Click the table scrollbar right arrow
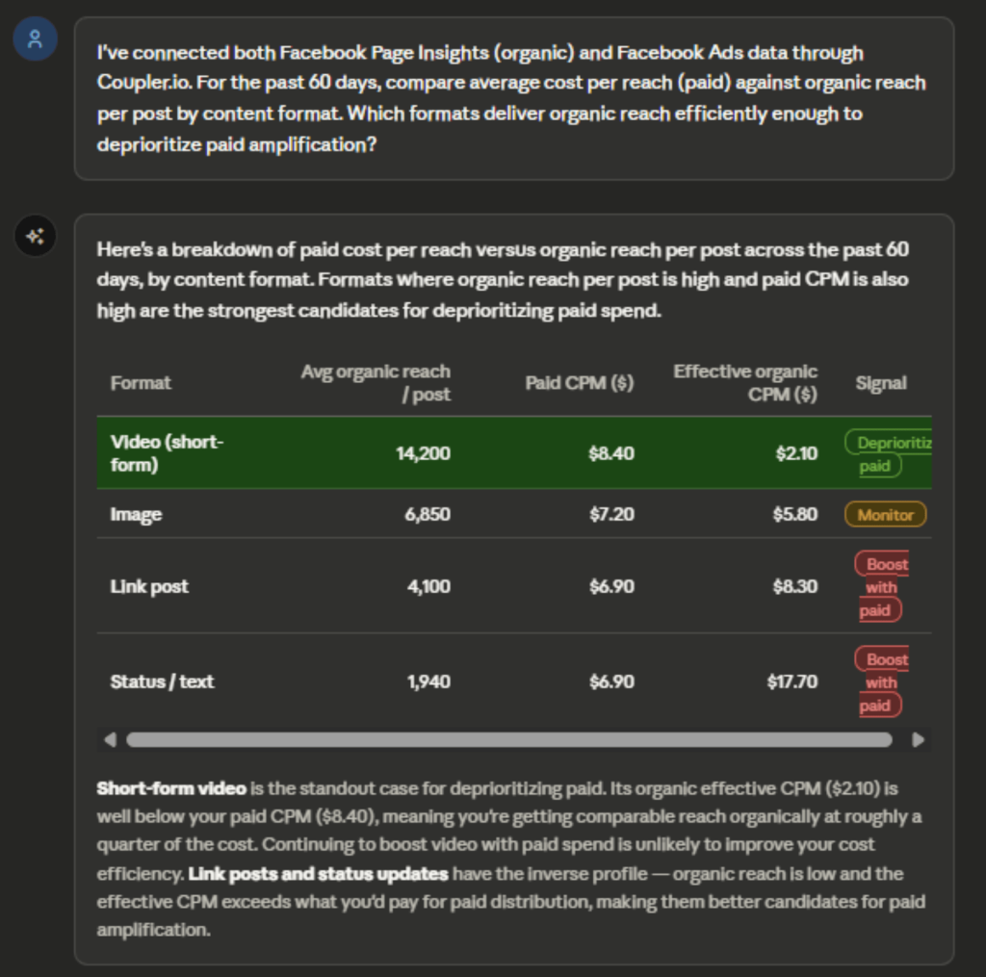Screen dimensions: 986x977 coord(918,740)
